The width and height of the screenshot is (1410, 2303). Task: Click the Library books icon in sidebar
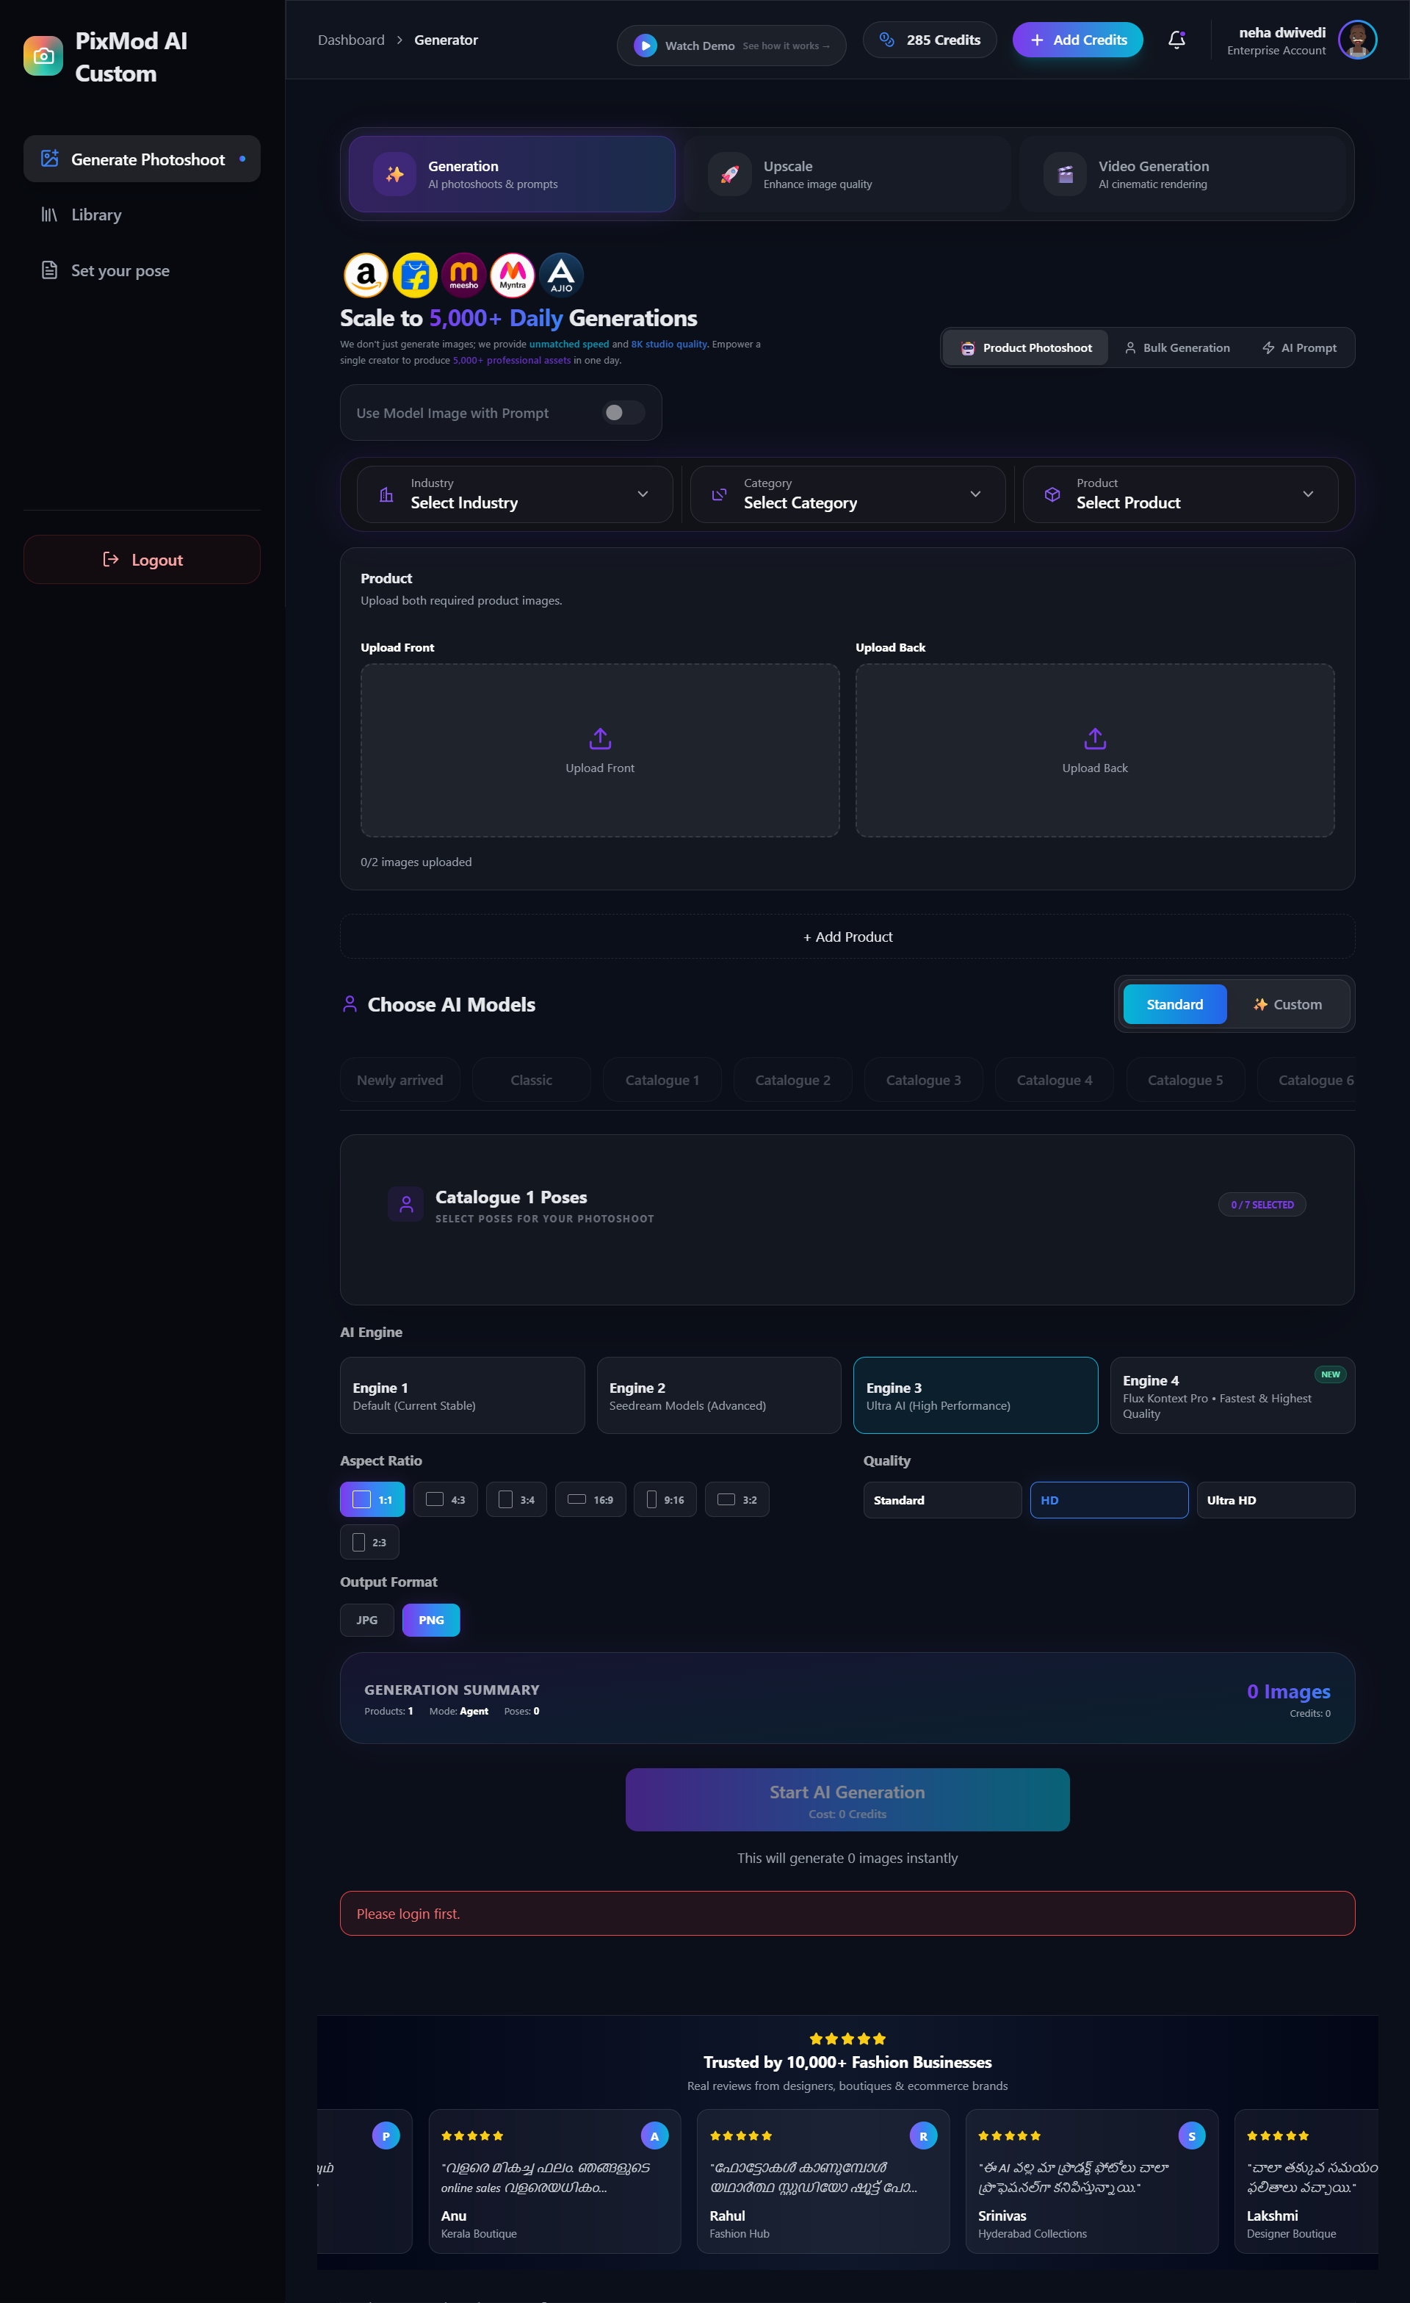pyautogui.click(x=49, y=215)
